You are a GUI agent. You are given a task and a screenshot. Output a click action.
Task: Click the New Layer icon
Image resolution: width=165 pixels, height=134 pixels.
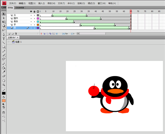pos(9,34)
